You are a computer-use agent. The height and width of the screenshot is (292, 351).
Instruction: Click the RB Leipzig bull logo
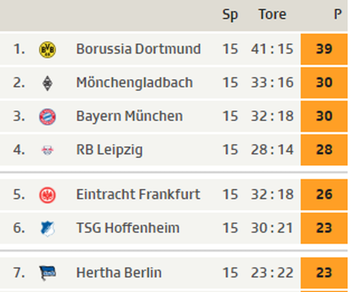(47, 150)
